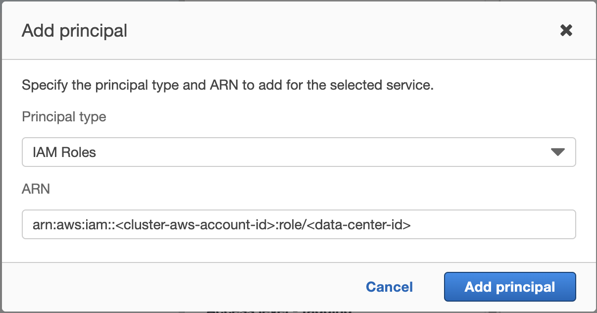This screenshot has width=597, height=313.
Task: Dismiss dialog using the top-right cross icon
Action: (566, 31)
